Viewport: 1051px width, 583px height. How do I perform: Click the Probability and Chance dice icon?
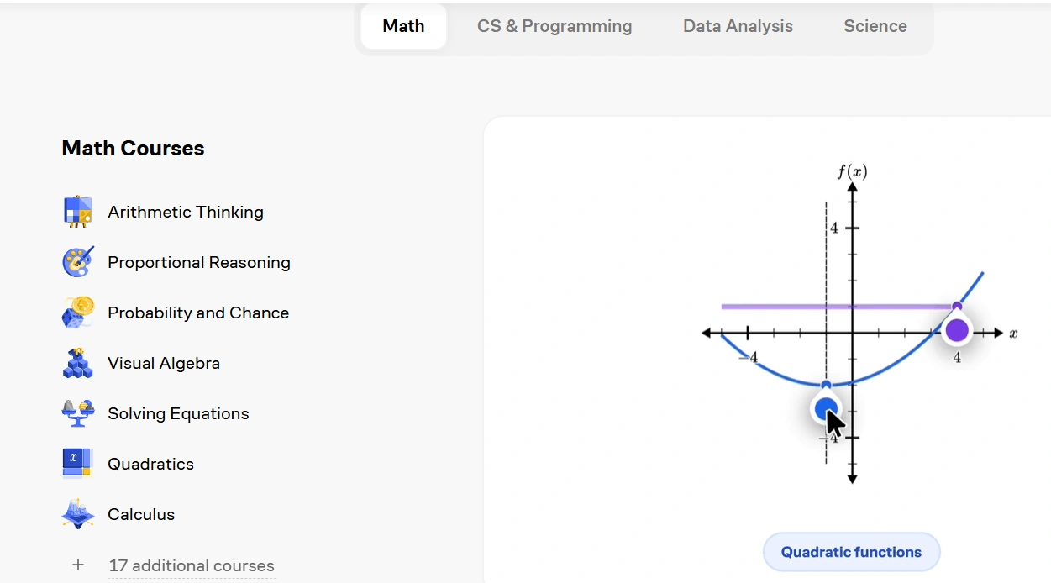coord(78,313)
